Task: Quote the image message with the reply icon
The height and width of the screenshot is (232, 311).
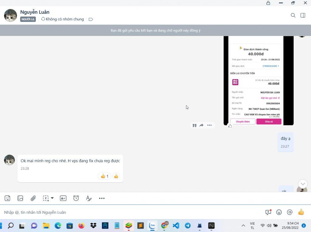Action: pyautogui.click(x=194, y=125)
